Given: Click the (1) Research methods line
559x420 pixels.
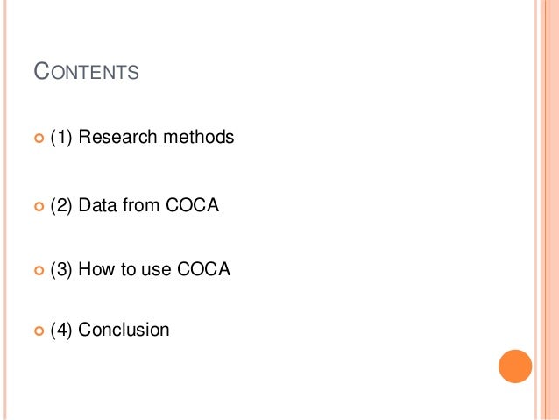Looking at the screenshot, I should (x=141, y=137).
